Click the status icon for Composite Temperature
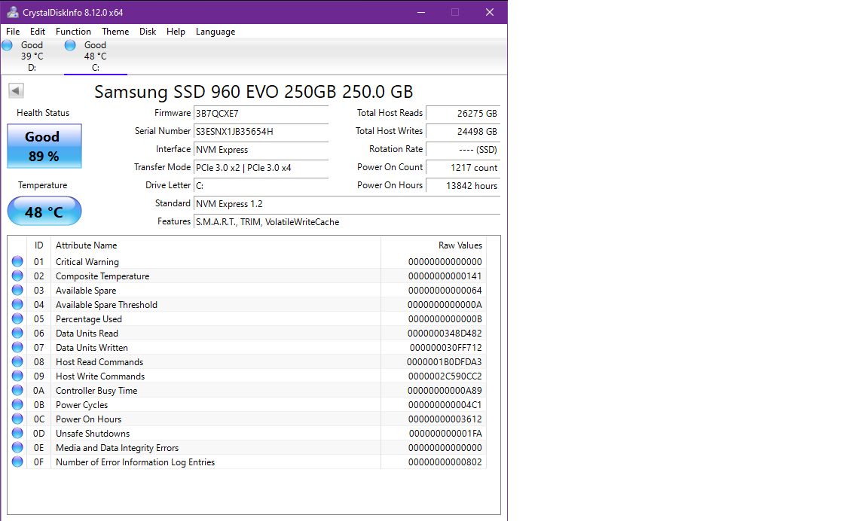Screen dimensions: 868x521 click(x=17, y=276)
